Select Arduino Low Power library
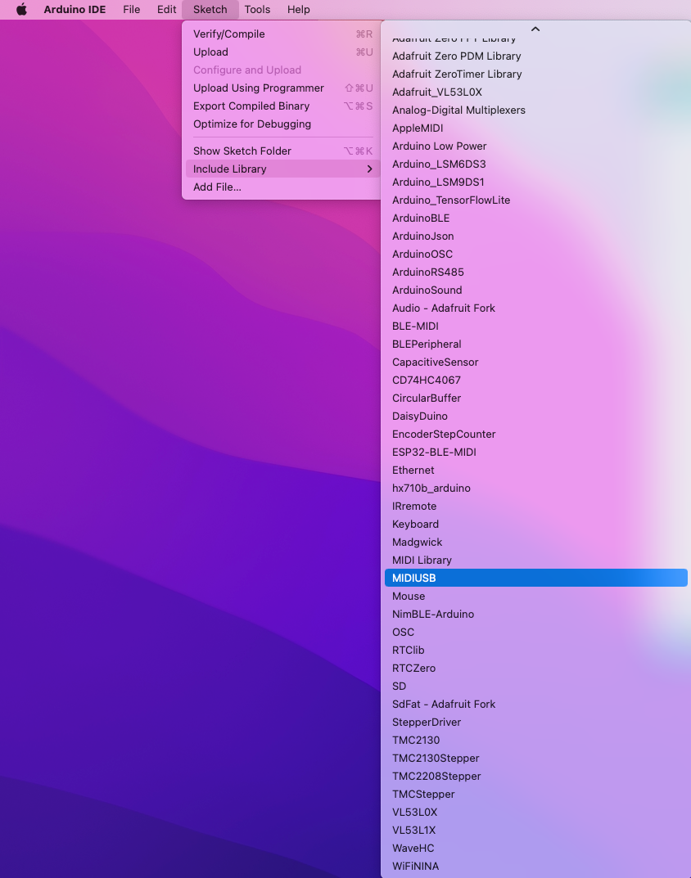 coord(536,146)
